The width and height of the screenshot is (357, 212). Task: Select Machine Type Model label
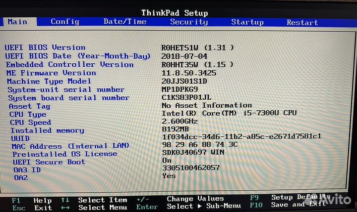pyautogui.click(x=49, y=81)
